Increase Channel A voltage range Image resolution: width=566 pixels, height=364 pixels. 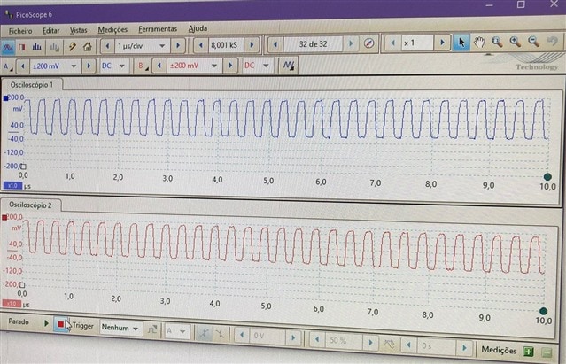[89, 66]
